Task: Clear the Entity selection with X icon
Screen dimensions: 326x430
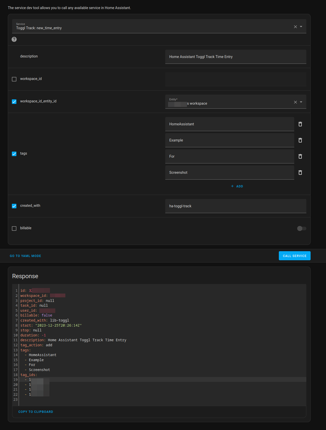Action: point(295,102)
